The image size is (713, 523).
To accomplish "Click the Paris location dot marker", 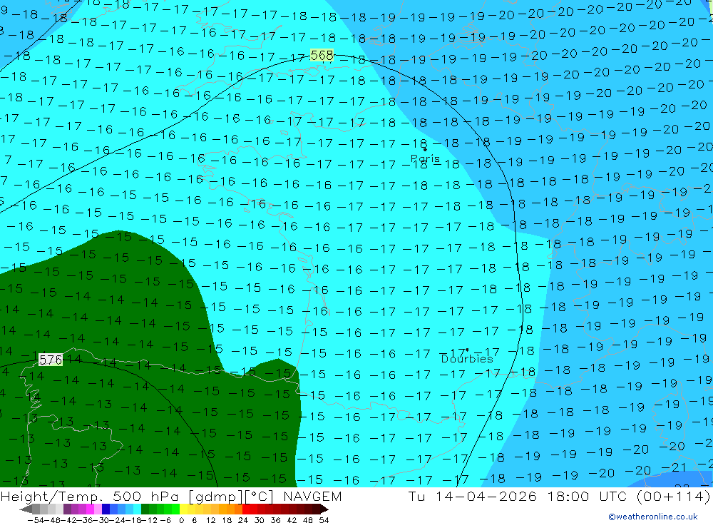I will click(425, 149).
